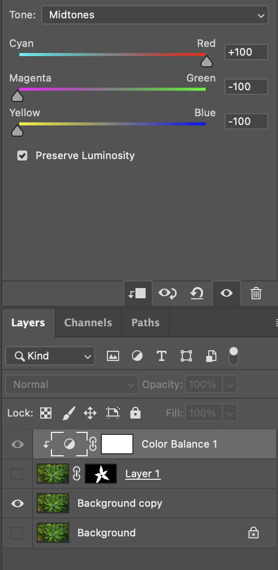
Task: Switch to the Channels tab
Action: (x=88, y=323)
